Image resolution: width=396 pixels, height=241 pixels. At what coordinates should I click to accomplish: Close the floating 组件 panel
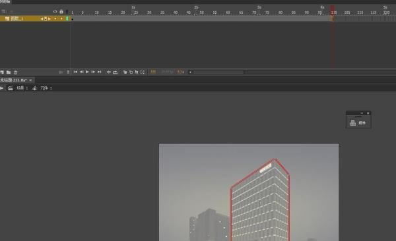pos(368,113)
